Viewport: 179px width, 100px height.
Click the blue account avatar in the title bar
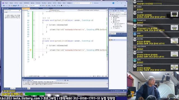coord(113,3)
